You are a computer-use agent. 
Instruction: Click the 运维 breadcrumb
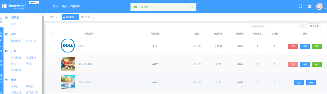click(x=55, y=6)
